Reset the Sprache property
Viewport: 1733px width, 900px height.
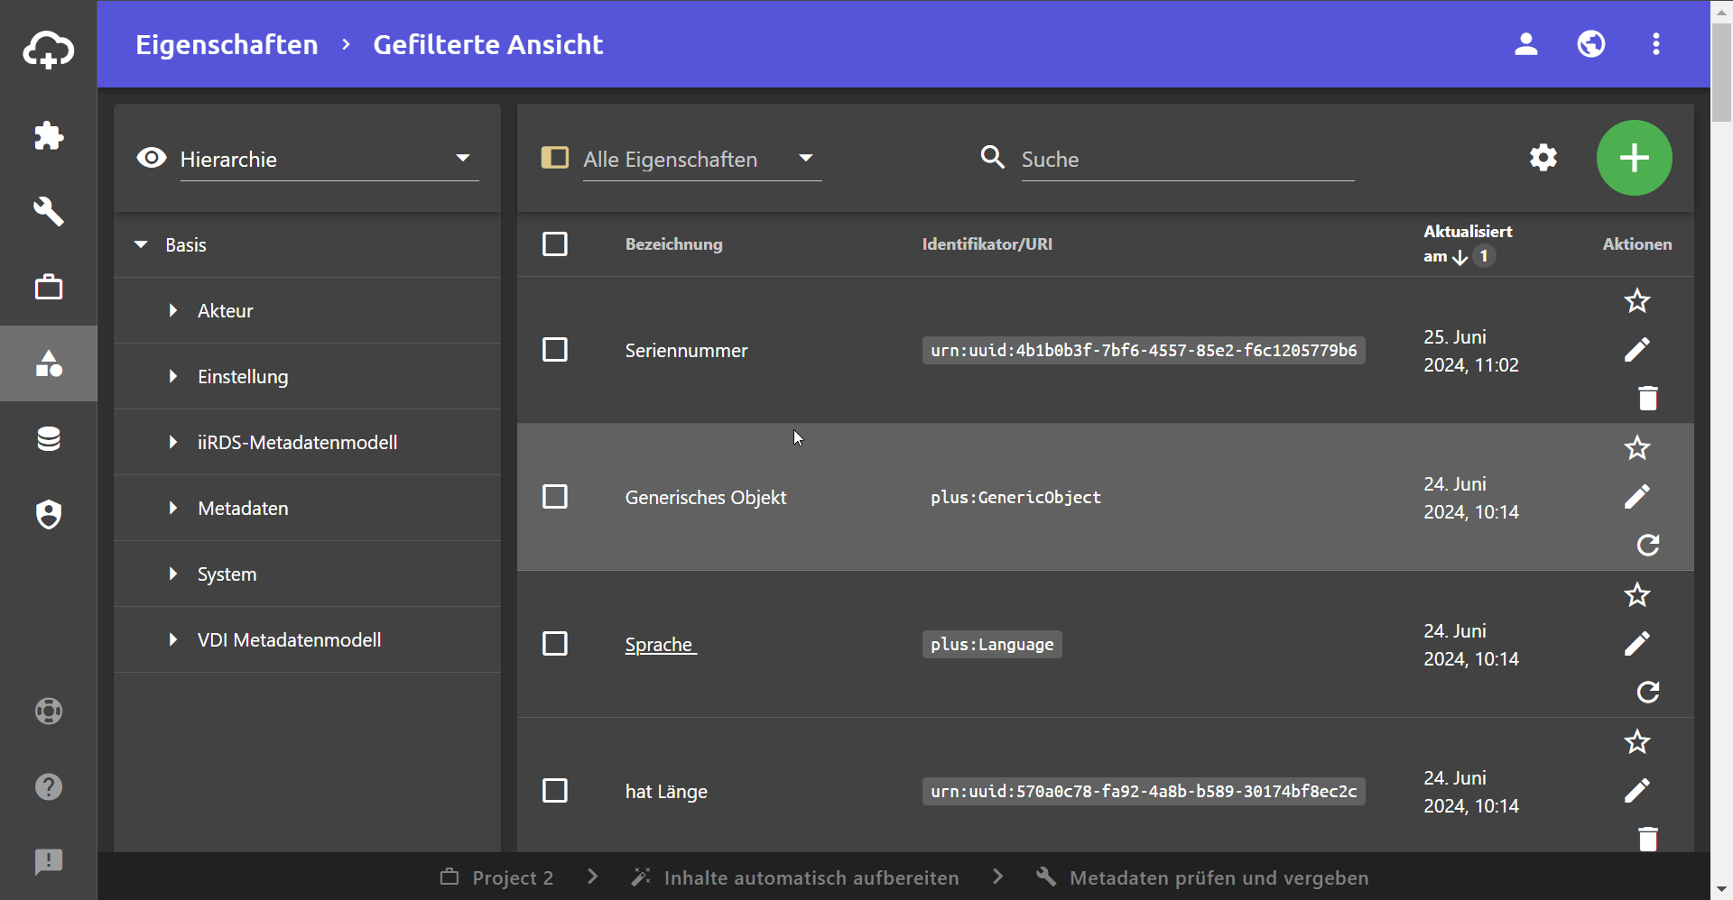click(1648, 692)
